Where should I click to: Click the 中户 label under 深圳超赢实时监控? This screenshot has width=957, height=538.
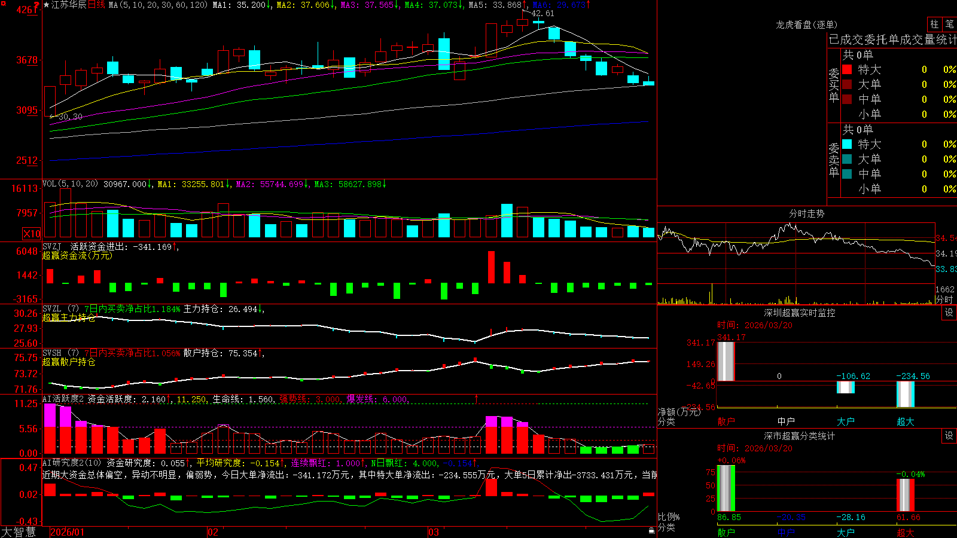coord(785,421)
